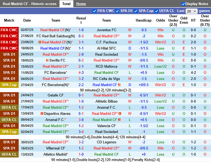Switch to the Total tab

click(66, 4)
